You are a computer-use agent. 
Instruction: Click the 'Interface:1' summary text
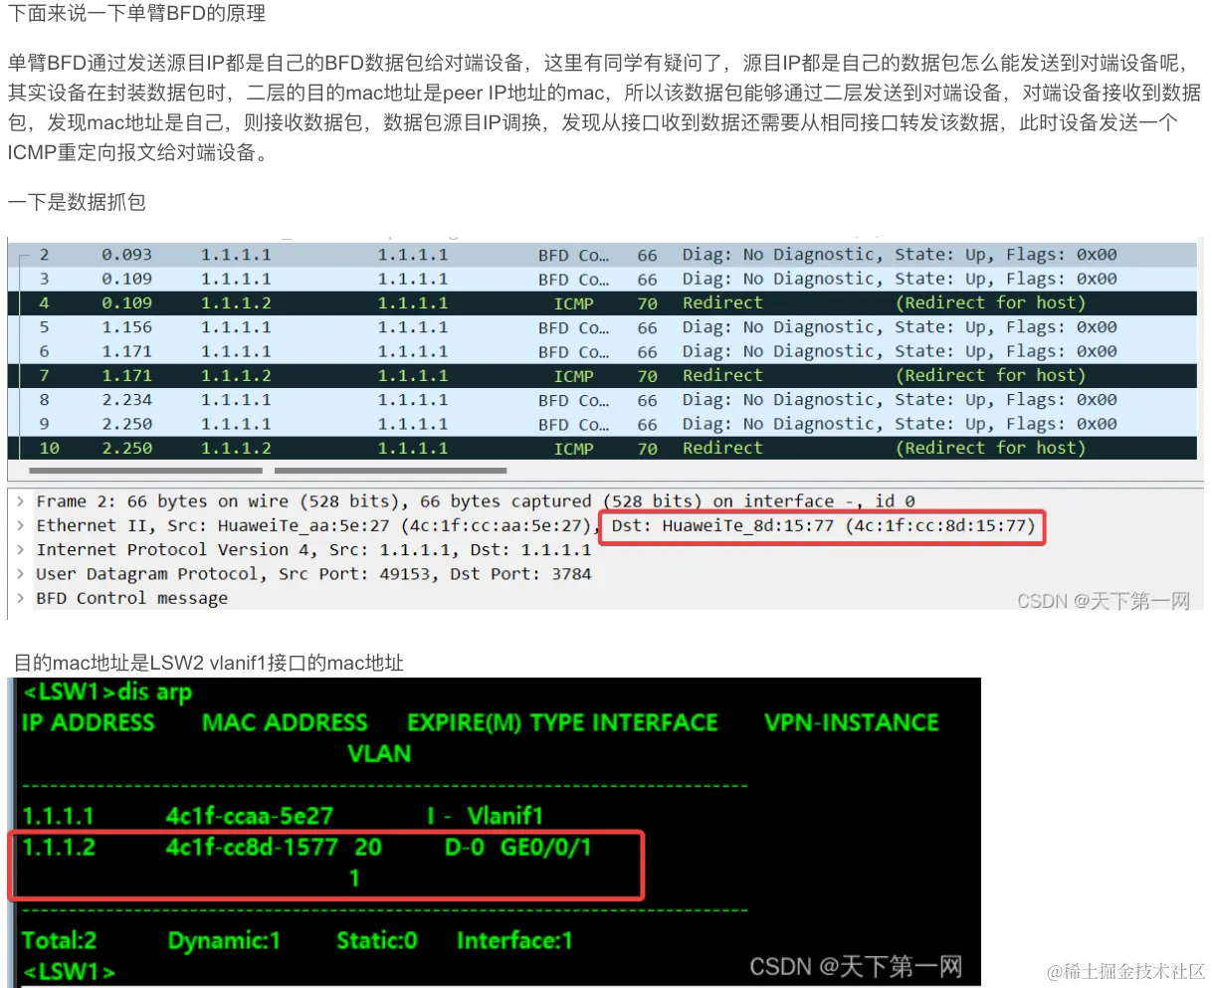coord(514,941)
